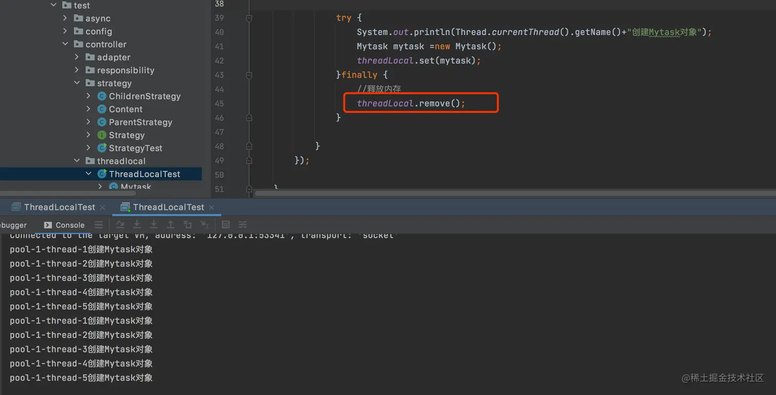Image resolution: width=776 pixels, height=395 pixels.
Task: Click the ThreadLocalTest class icon in tree
Action: [x=102, y=174]
